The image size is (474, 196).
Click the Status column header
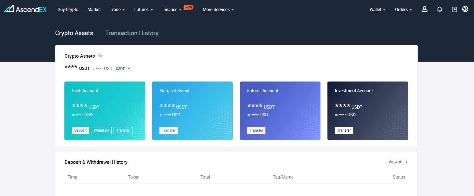[399, 177]
